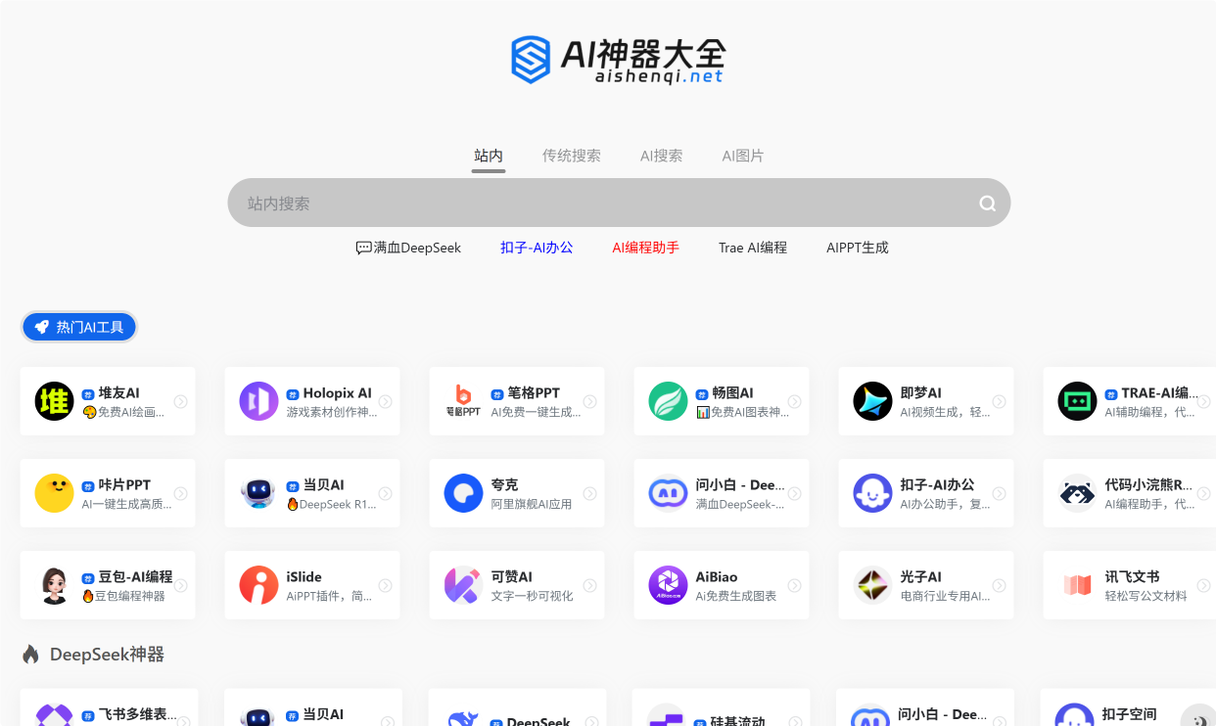The width and height of the screenshot is (1216, 726).
Task: Click the arrow on the 堆友AI card
Action: coord(181,402)
